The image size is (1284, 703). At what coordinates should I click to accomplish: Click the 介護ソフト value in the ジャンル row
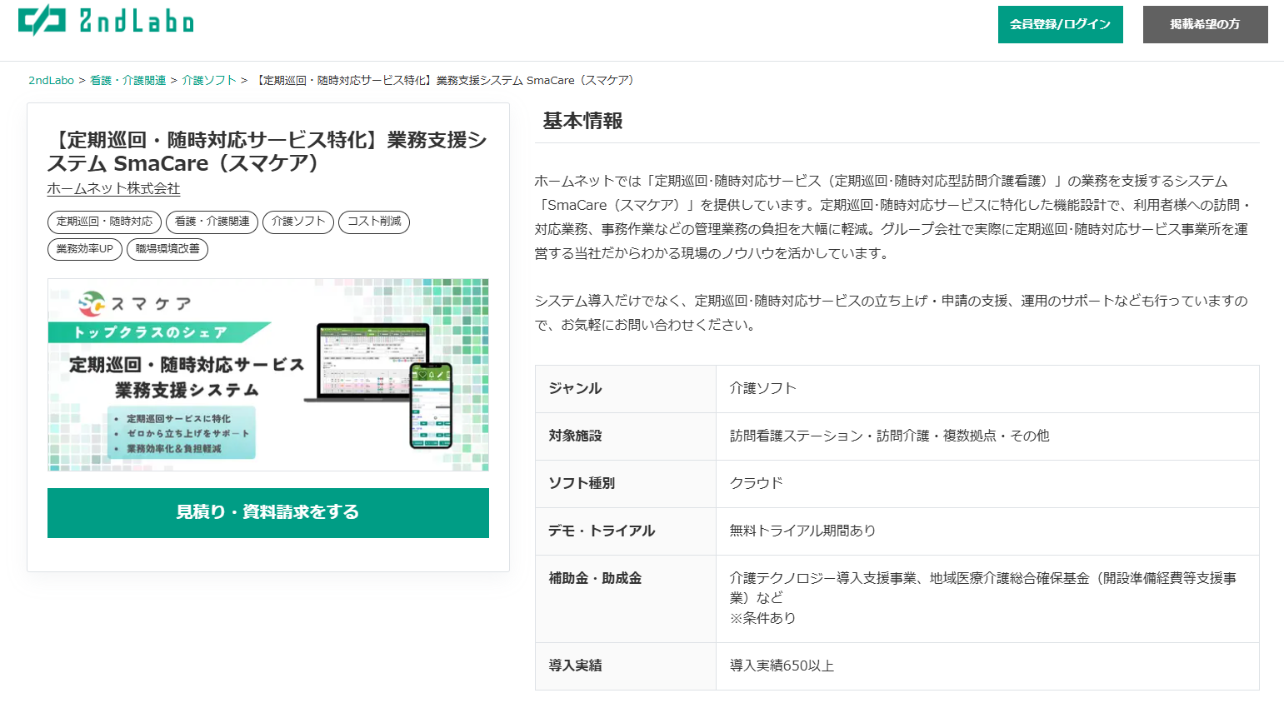[x=763, y=389]
